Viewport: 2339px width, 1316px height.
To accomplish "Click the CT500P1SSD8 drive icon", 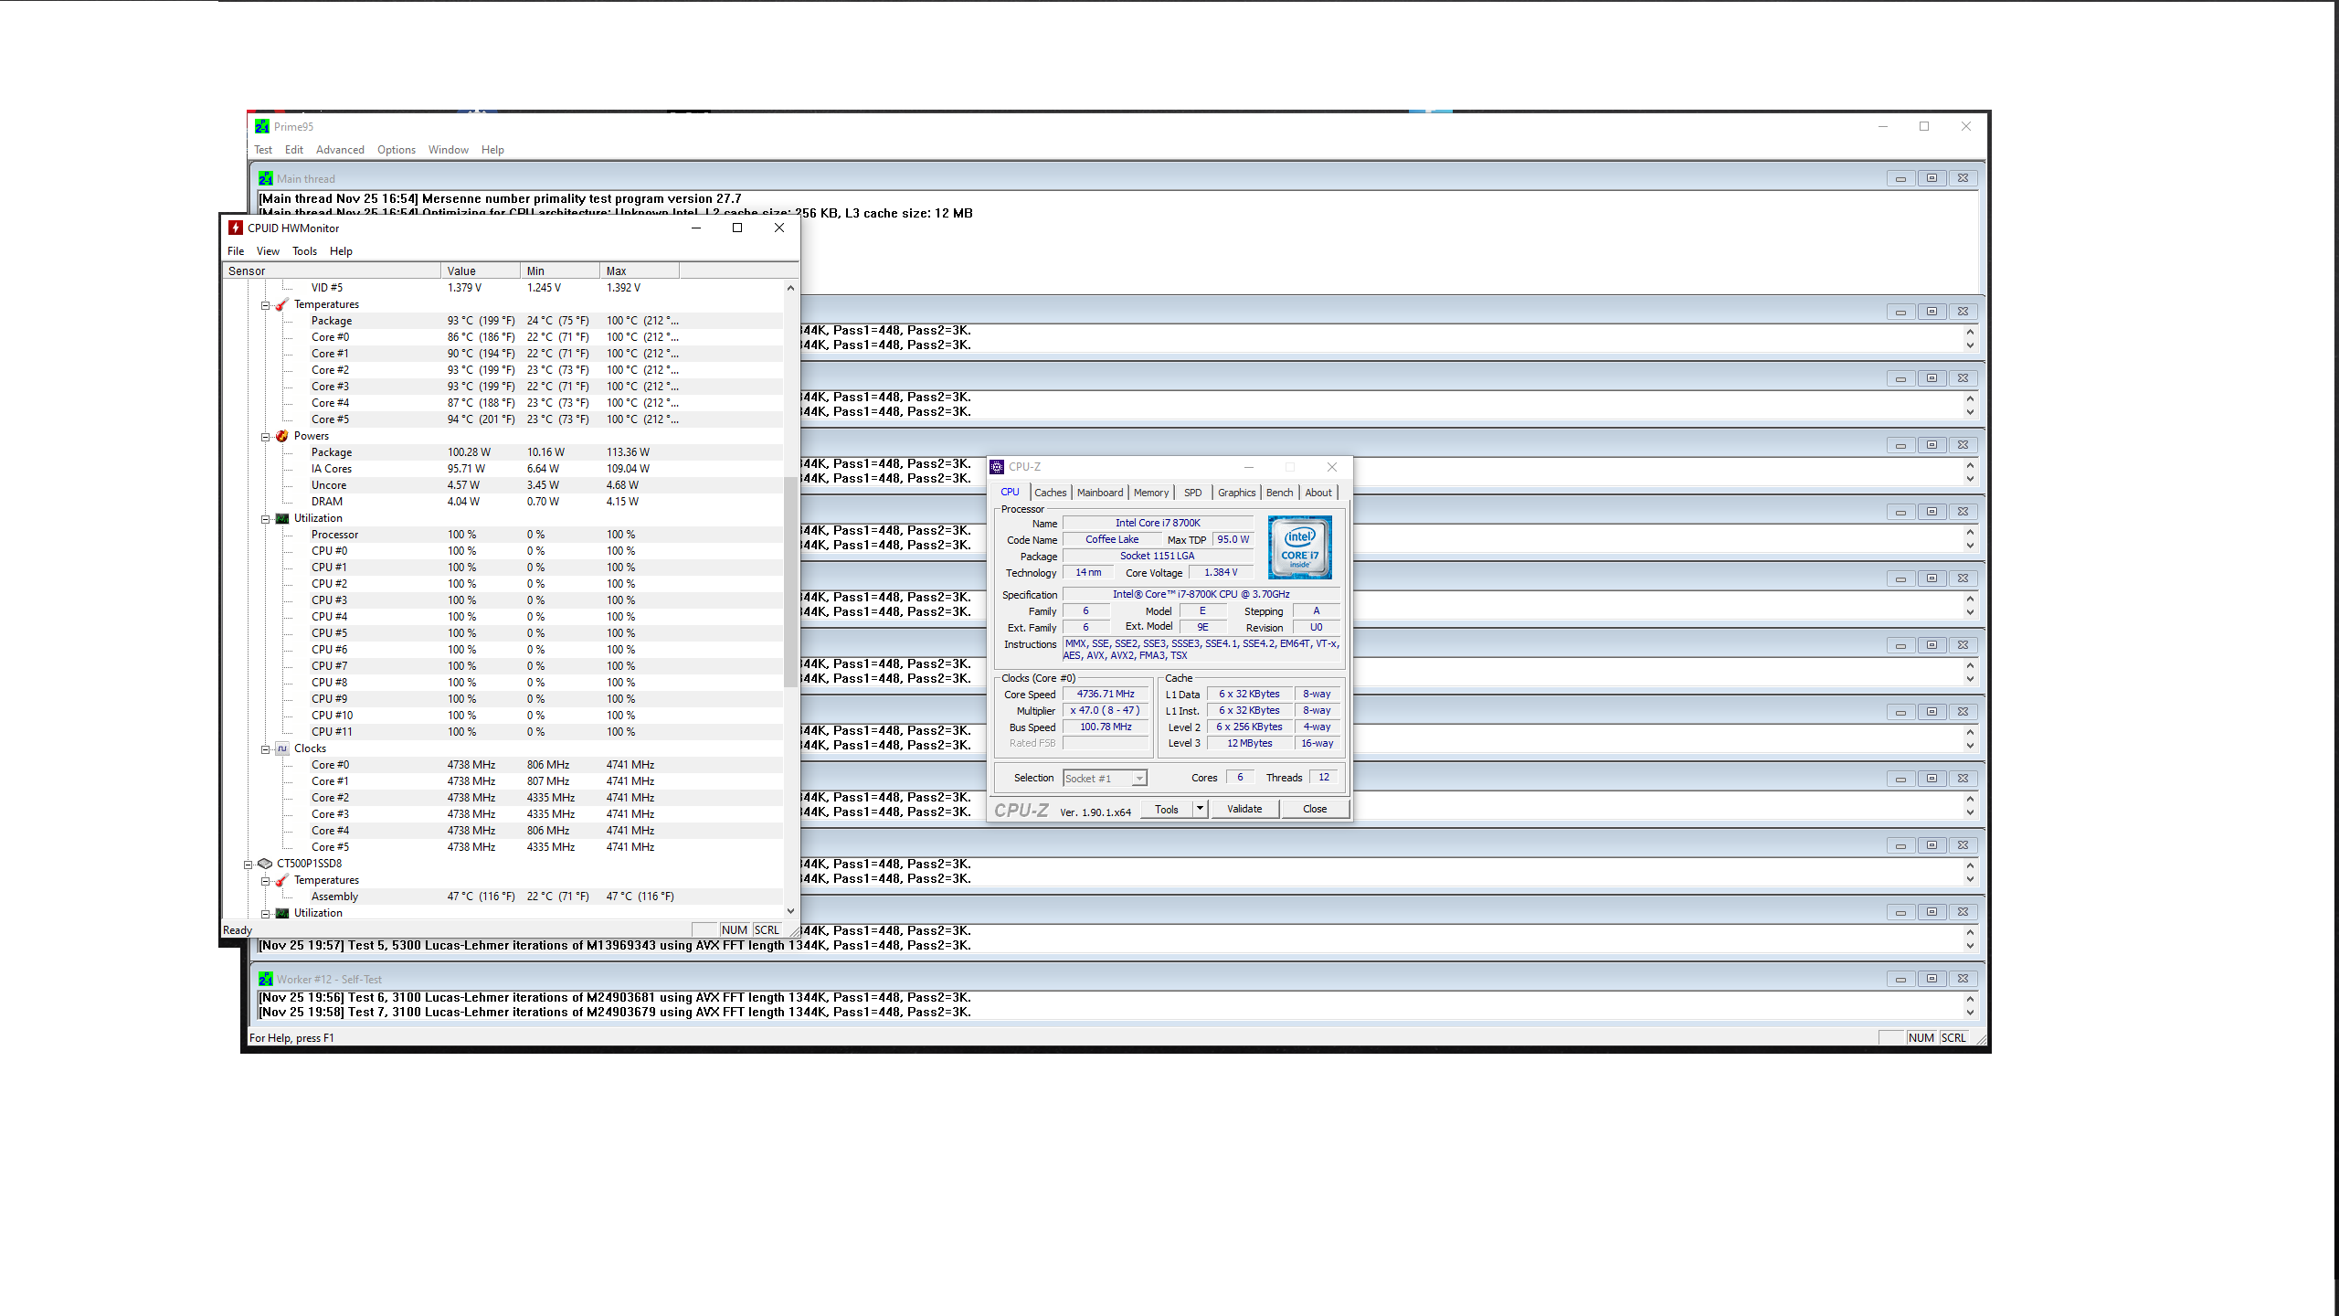I will tap(265, 864).
